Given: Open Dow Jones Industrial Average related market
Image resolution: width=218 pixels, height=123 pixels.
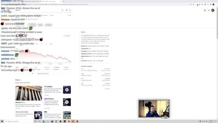Looking at the screenshot, I should [x=95, y=70].
